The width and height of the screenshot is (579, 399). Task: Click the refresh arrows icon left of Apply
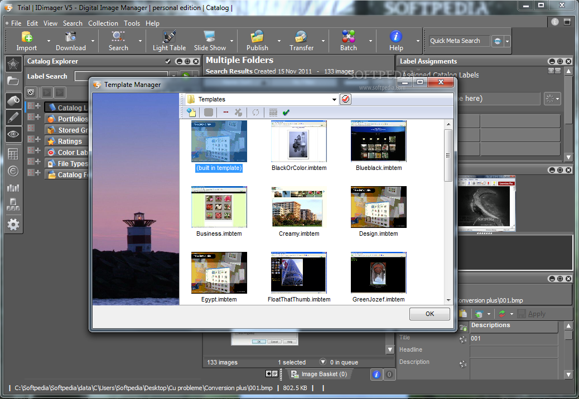502,314
